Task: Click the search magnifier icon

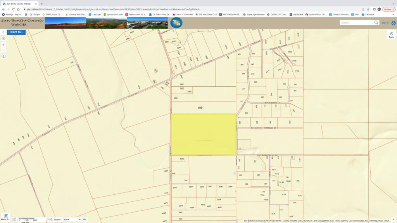Action: 376,23
